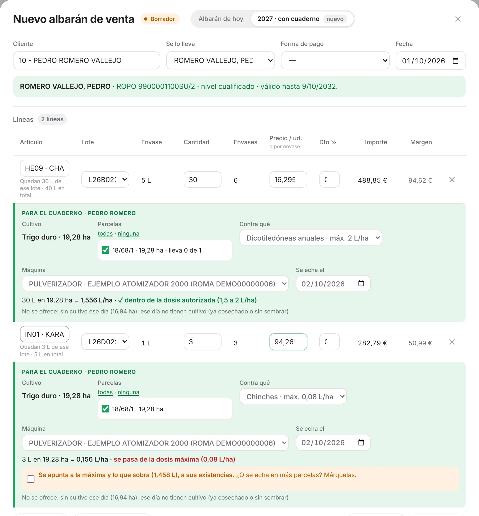The image size is (479, 516).
Task: Open calendar for first Se echa el date
Action: click(x=361, y=283)
